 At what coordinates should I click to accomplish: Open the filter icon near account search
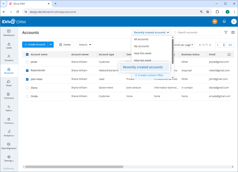pos(226,32)
